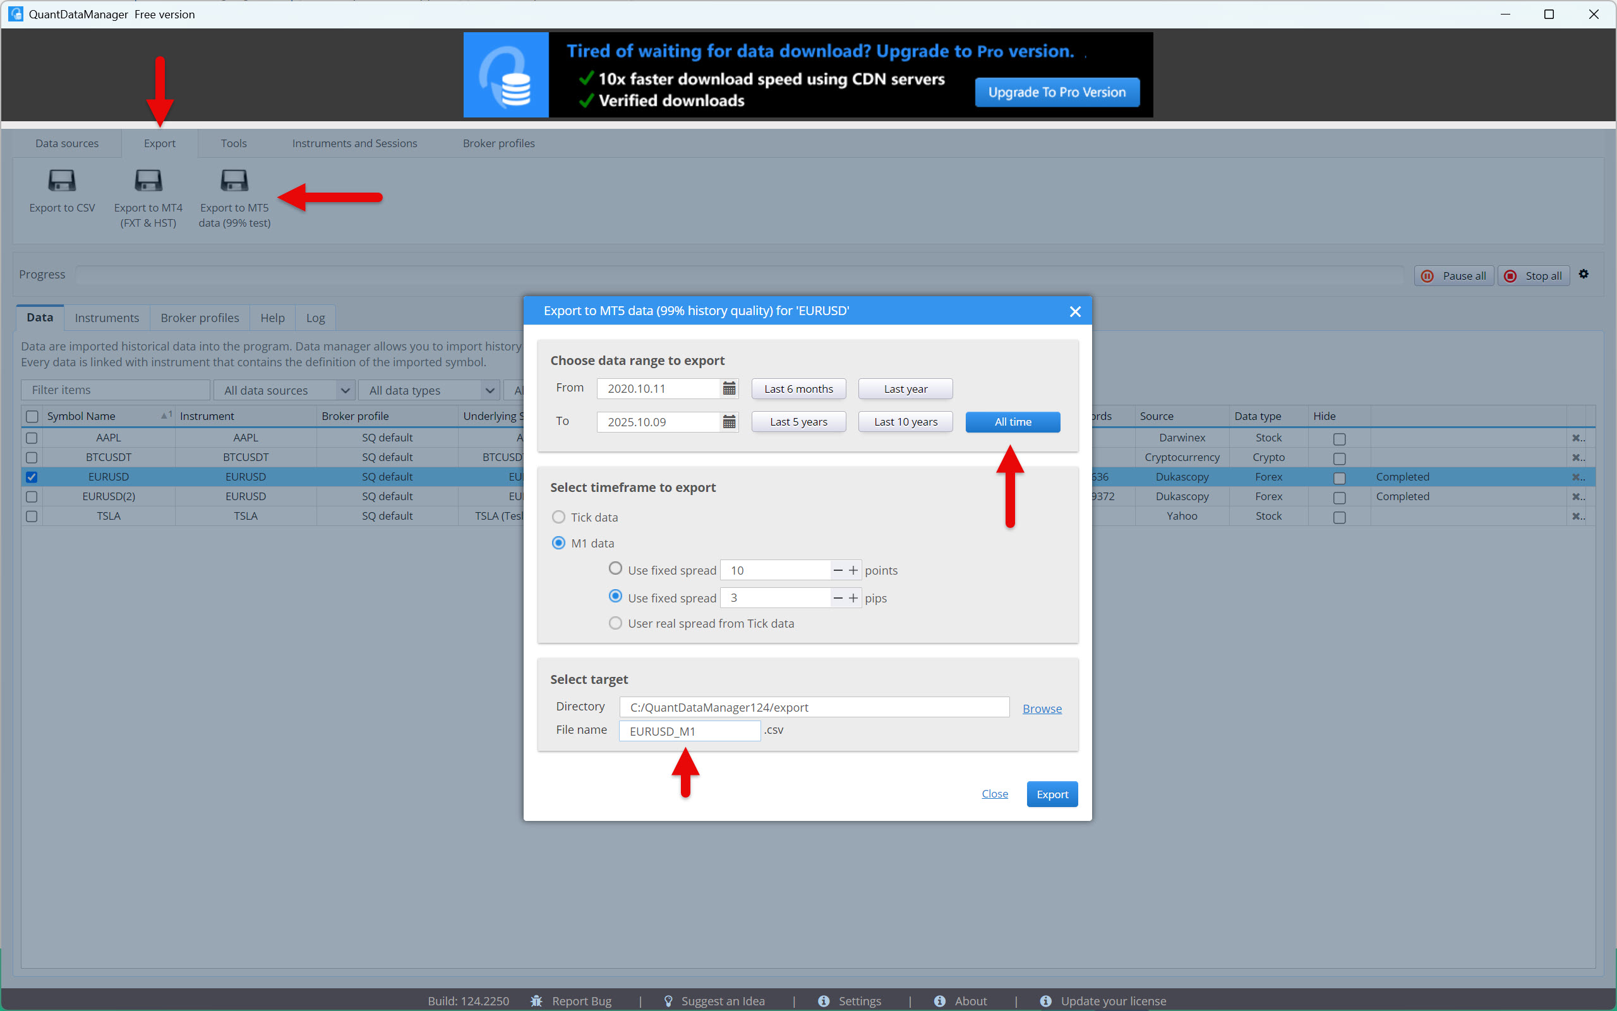Click the Last 5 years button
Viewport: 1617px width, 1011px height.
[798, 422]
